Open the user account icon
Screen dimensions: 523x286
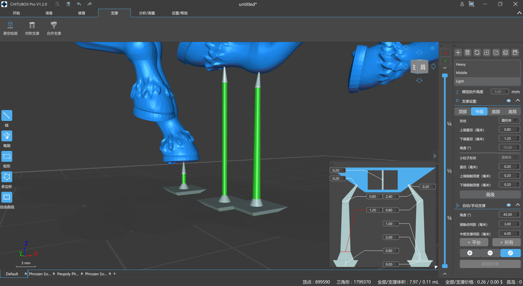coord(462,4)
